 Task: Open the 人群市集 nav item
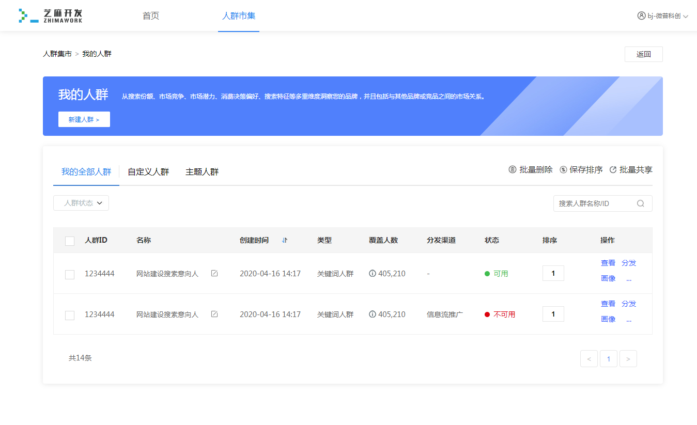(239, 16)
